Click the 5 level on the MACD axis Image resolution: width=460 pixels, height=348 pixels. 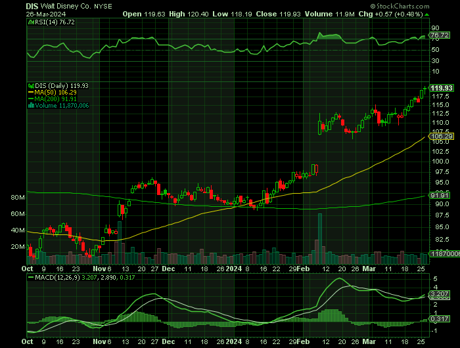435,279
